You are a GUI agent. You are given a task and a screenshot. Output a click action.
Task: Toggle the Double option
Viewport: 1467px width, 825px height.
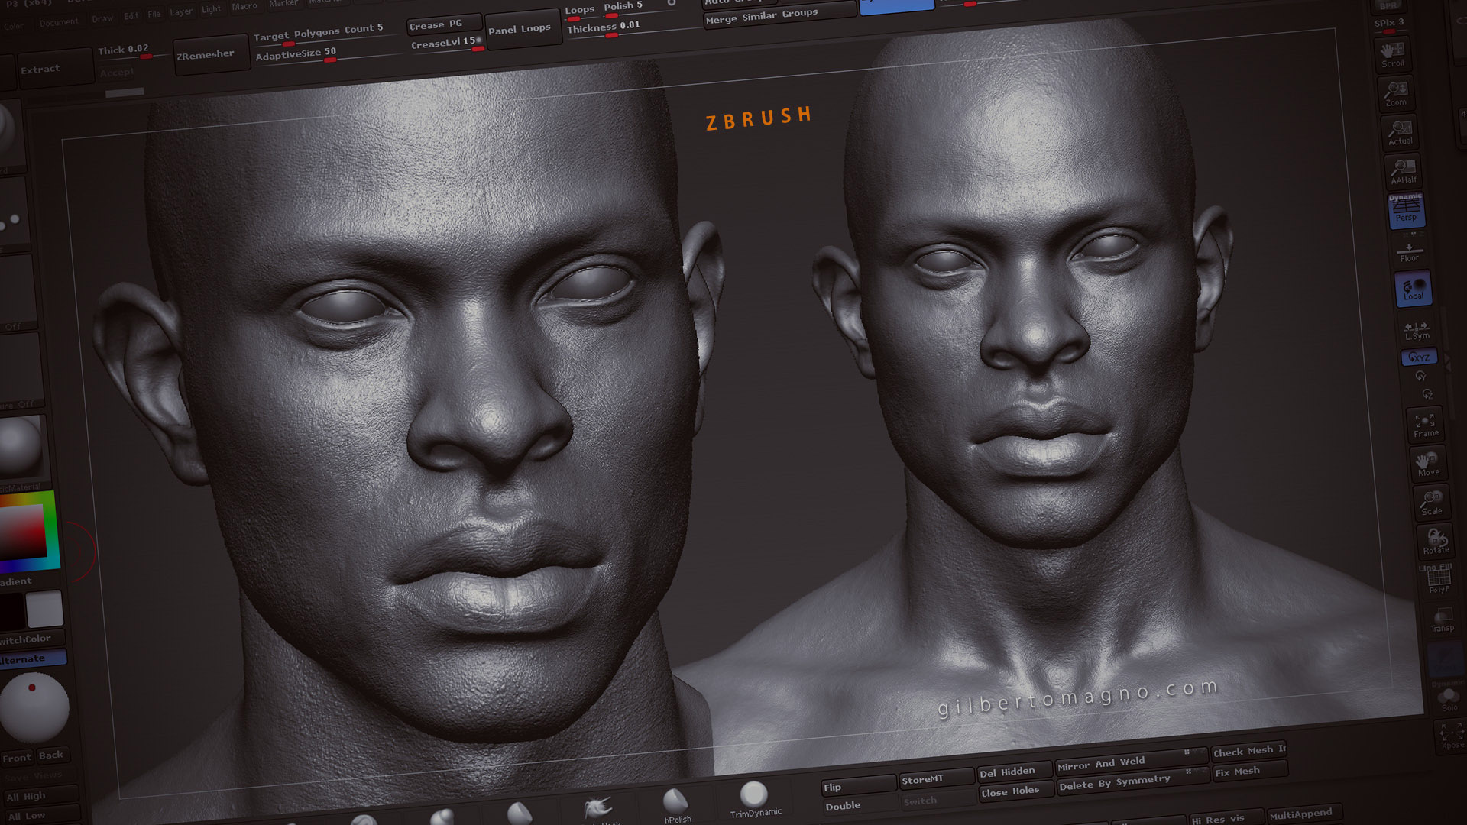click(x=859, y=805)
